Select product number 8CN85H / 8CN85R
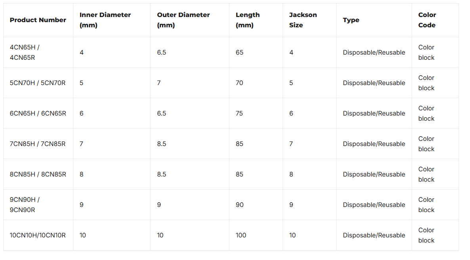 (38, 175)
